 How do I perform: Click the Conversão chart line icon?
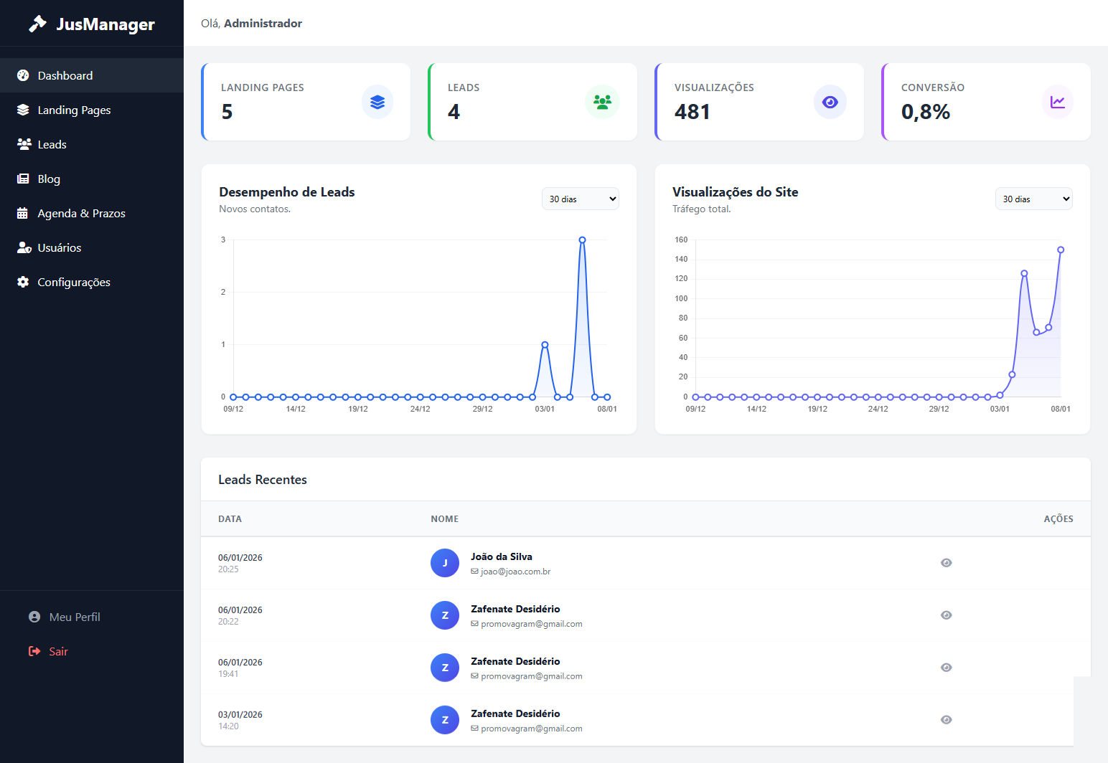[1057, 102]
